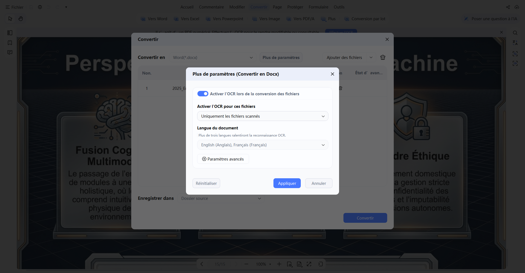The height and width of the screenshot is (273, 525).
Task: Open Conversion par lot tool
Action: click(x=365, y=19)
